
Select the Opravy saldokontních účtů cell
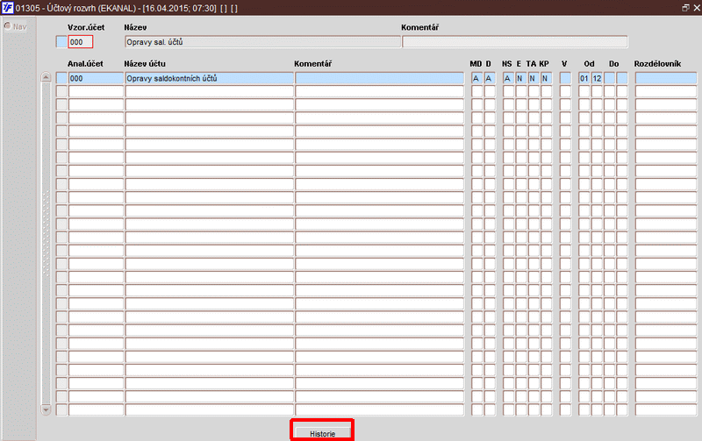point(209,78)
